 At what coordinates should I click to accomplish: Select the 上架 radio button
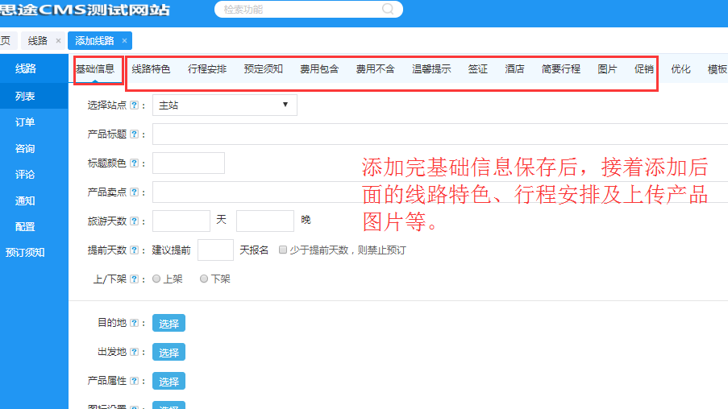[157, 279]
